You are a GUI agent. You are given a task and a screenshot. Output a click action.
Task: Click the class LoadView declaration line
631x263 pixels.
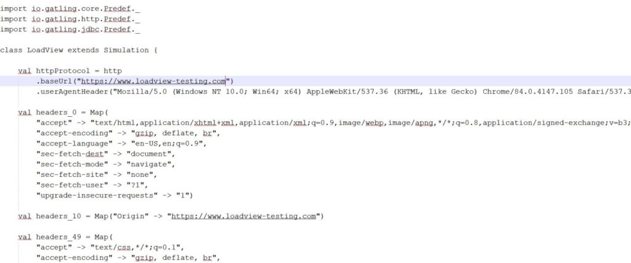pos(78,49)
